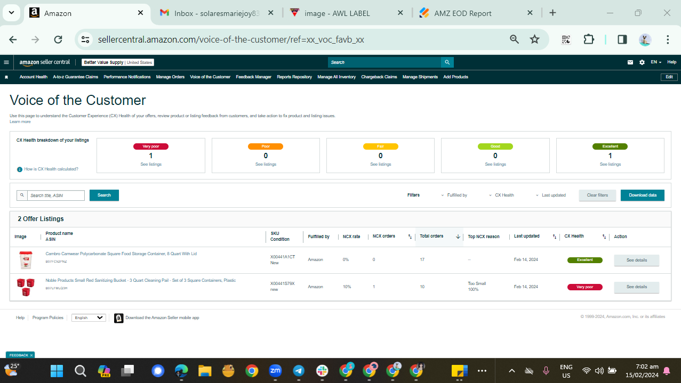Click the Learn more link

click(20, 122)
